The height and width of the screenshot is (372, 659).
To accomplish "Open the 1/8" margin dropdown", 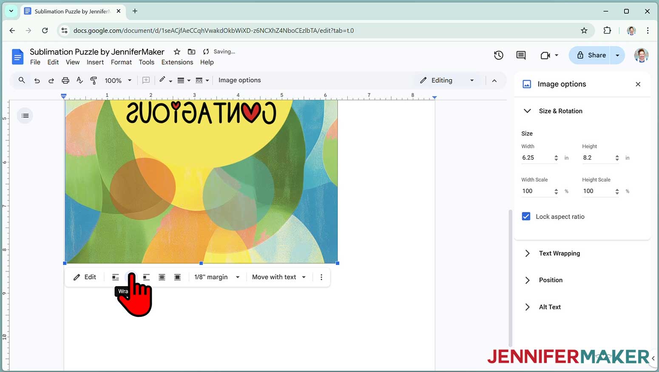I will 217,277.
